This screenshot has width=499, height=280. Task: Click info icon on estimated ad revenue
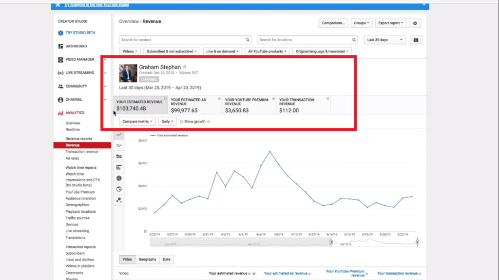click(219, 99)
